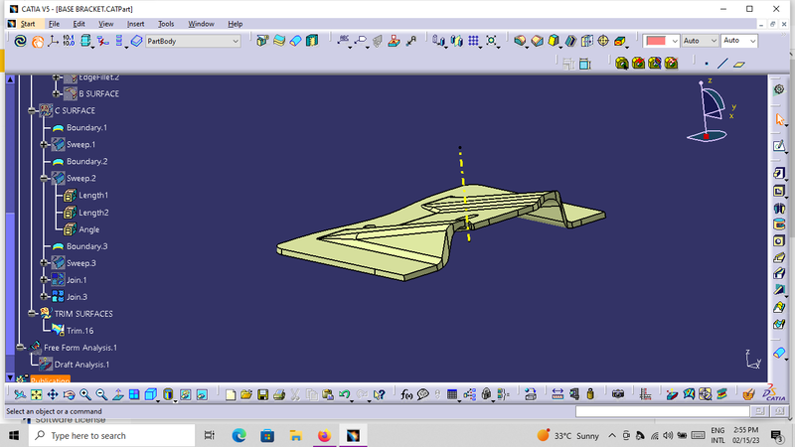Click the Capture camera icon
795x447 pixels.
tap(617, 394)
